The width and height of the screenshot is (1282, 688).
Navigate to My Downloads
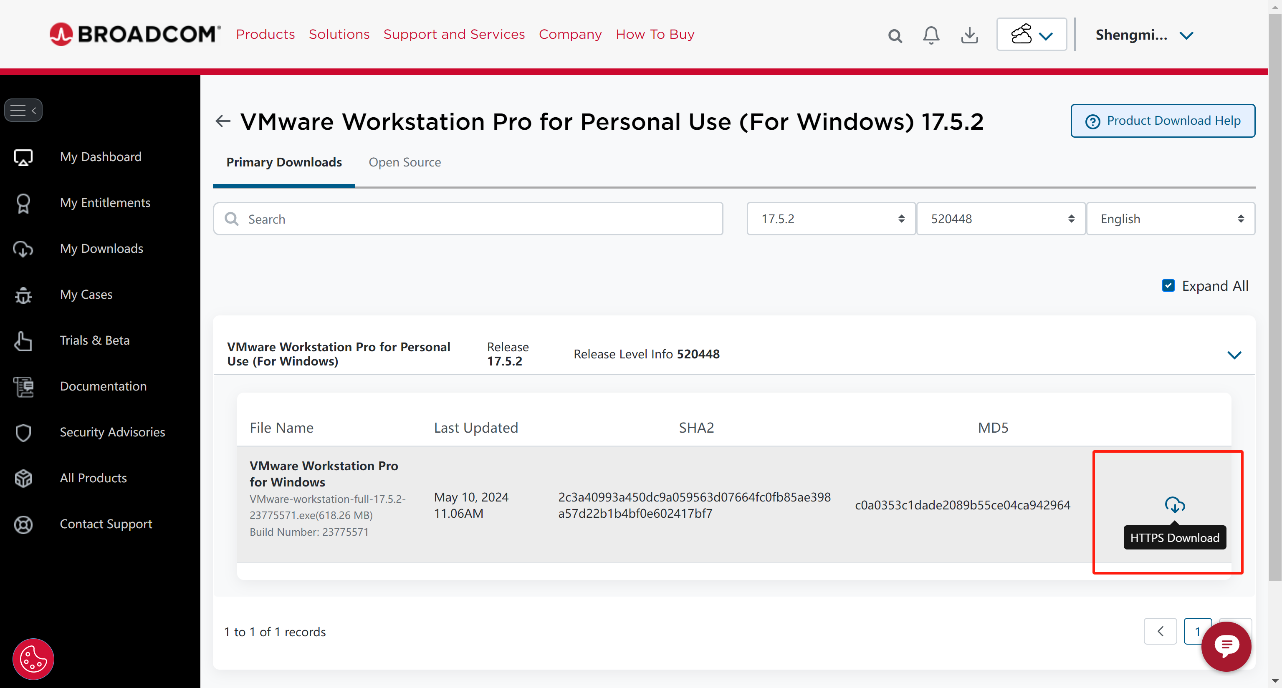(x=102, y=247)
